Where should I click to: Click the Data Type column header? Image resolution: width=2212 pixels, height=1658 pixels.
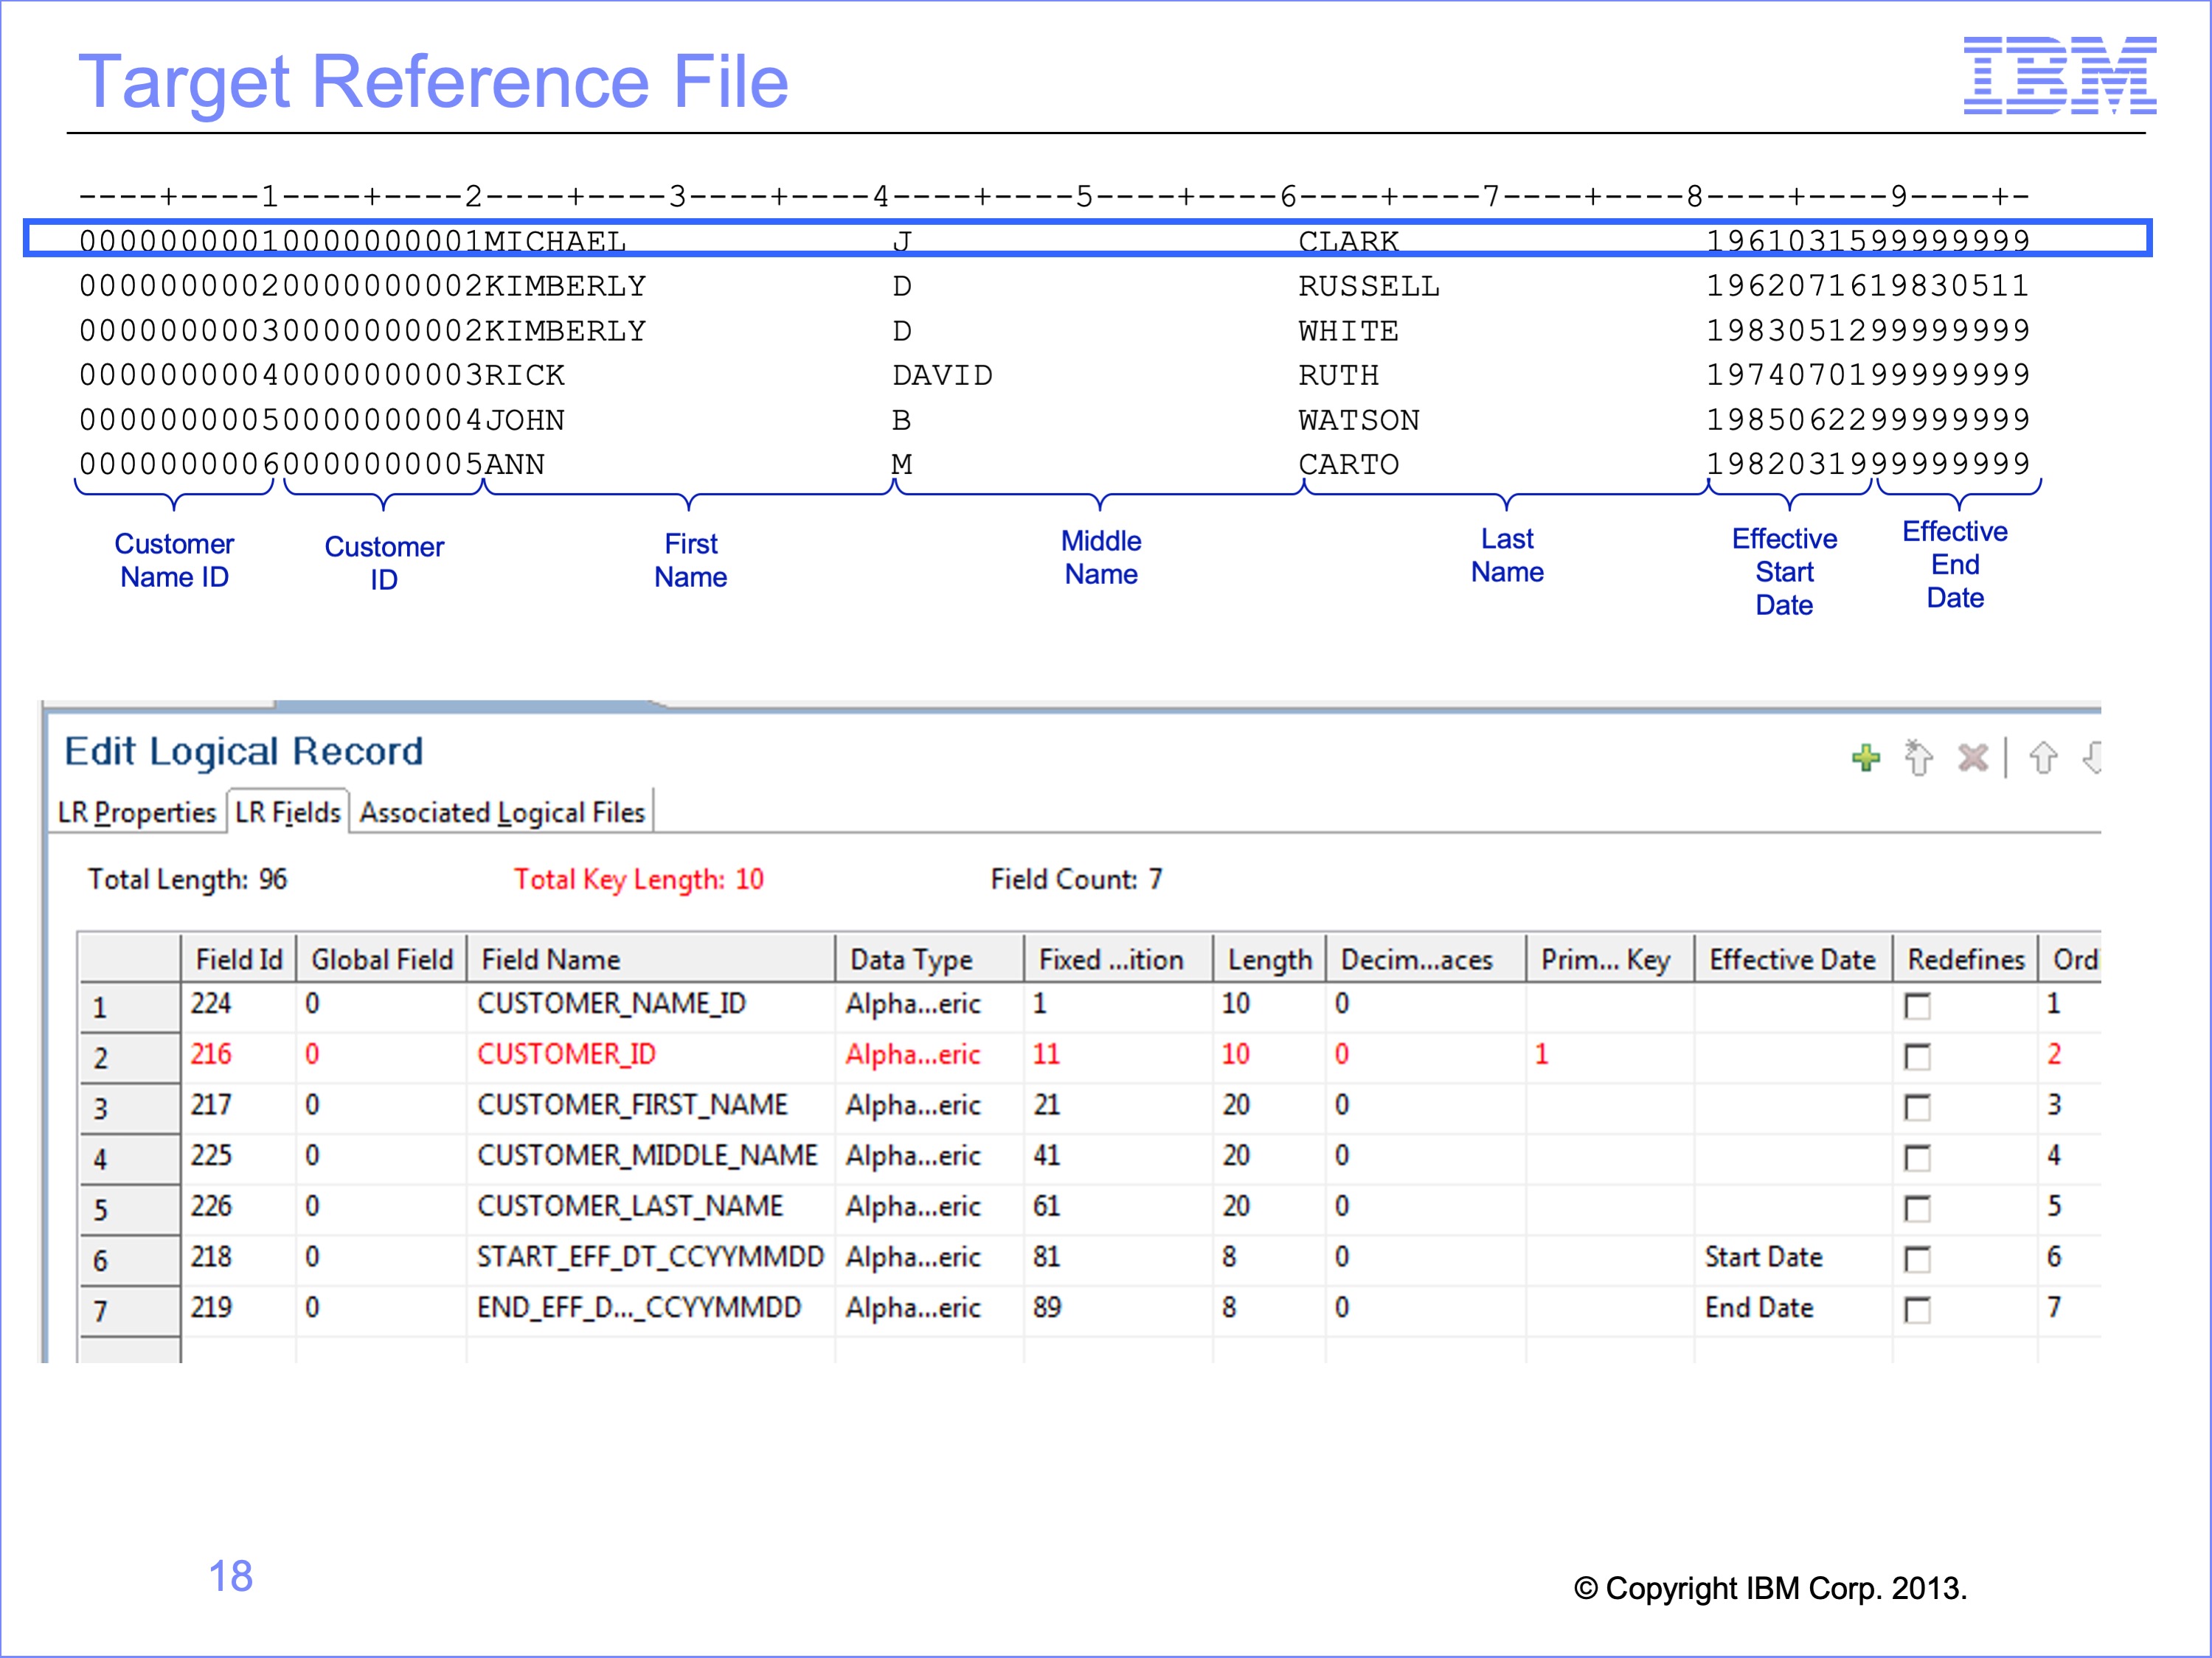pos(930,959)
